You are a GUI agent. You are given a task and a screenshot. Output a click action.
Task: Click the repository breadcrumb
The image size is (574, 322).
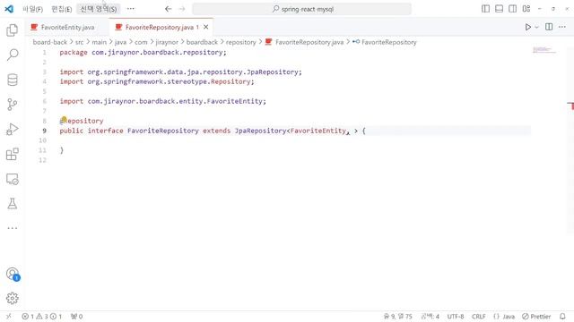pos(241,42)
